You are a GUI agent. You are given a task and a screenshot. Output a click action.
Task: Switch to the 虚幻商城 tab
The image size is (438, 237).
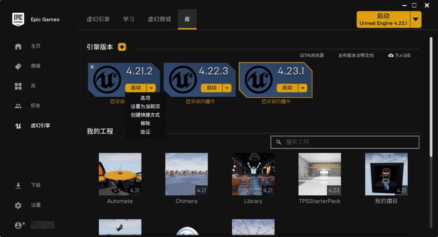coord(159,19)
